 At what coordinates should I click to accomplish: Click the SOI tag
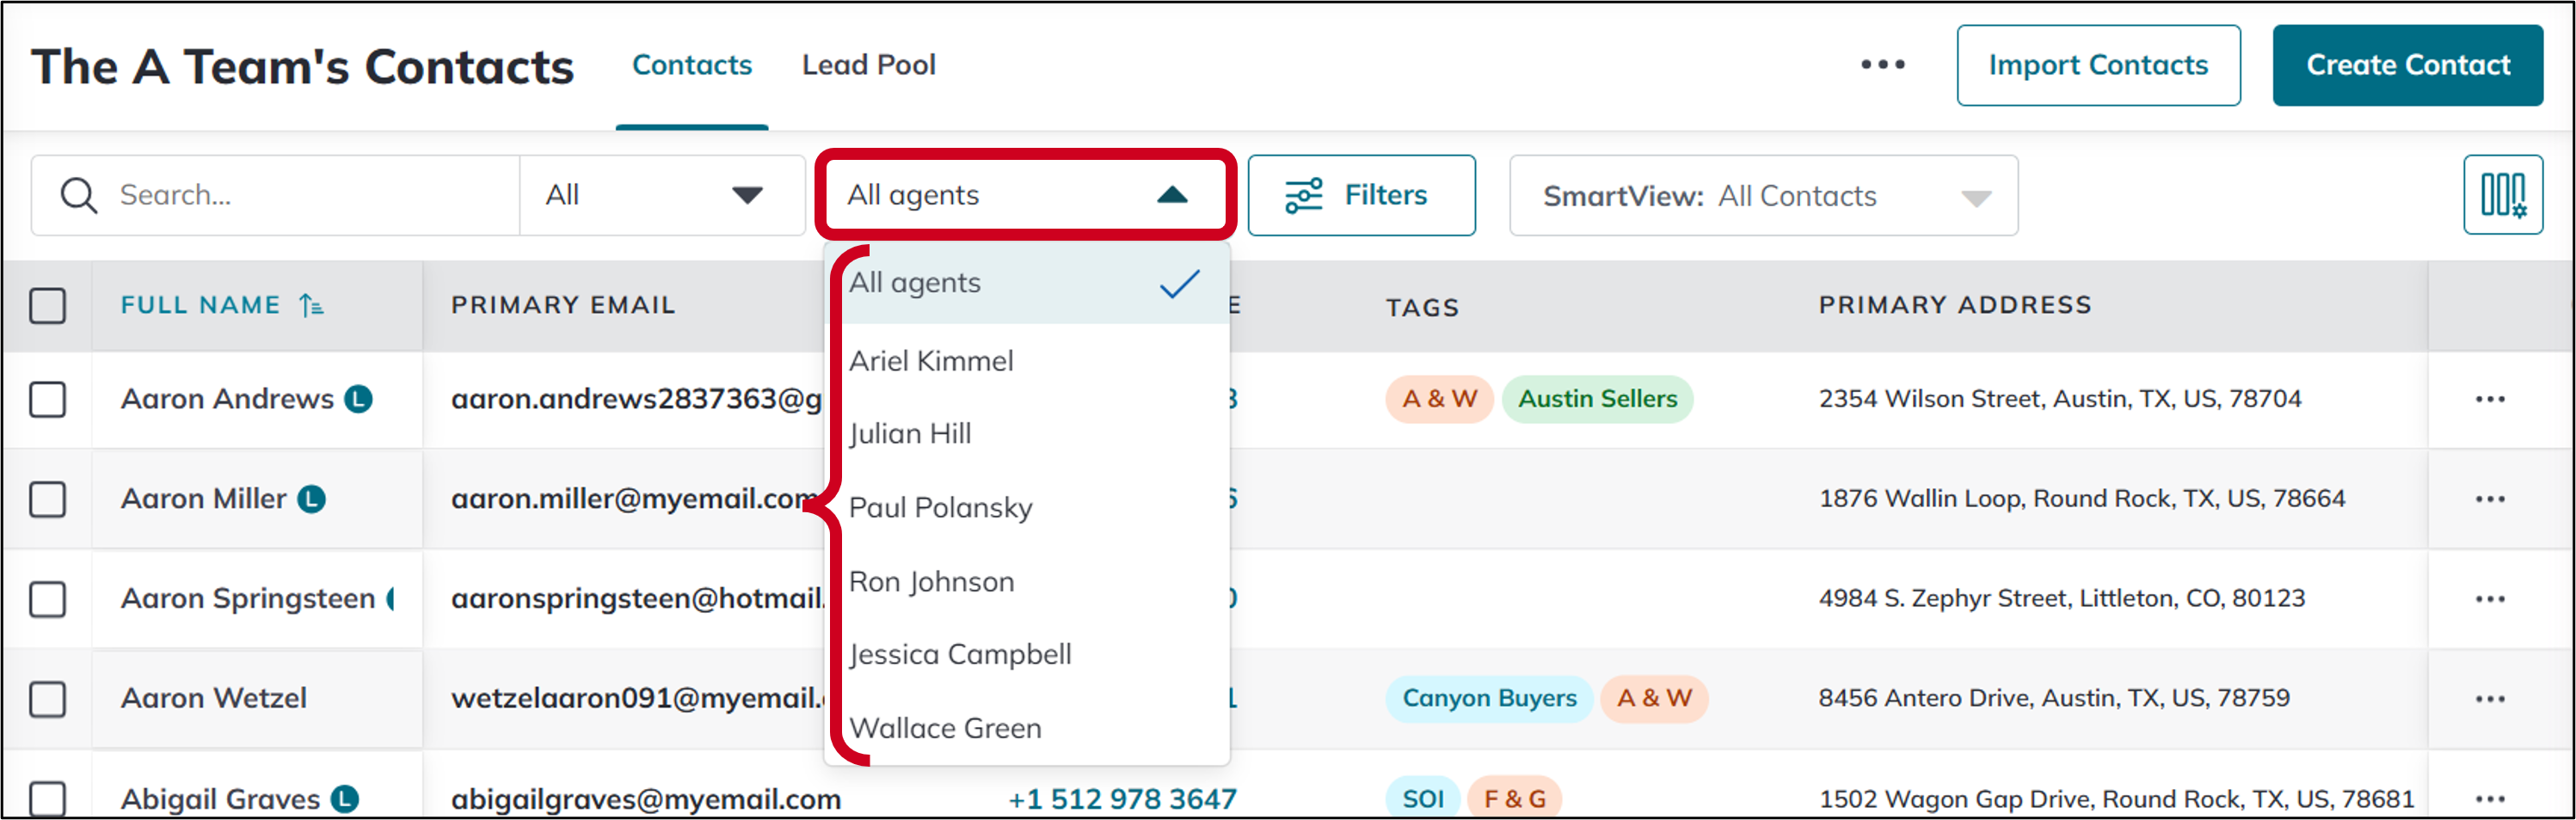1422,799
